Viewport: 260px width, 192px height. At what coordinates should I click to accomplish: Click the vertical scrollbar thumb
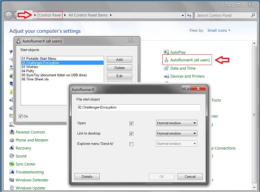pyautogui.click(x=254, y=115)
